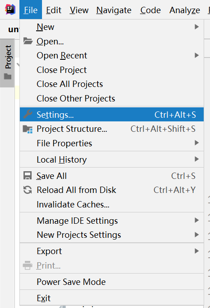
Task: Click the floppy disk Save All icon
Action: pyautogui.click(x=28, y=176)
